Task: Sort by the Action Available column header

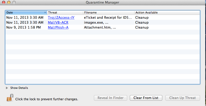Action: click(167, 12)
